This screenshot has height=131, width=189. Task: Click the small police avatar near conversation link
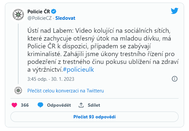[18, 90]
